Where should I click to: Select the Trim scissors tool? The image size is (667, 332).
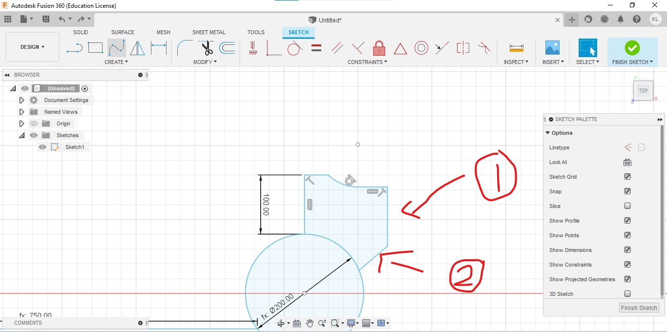[x=207, y=48]
